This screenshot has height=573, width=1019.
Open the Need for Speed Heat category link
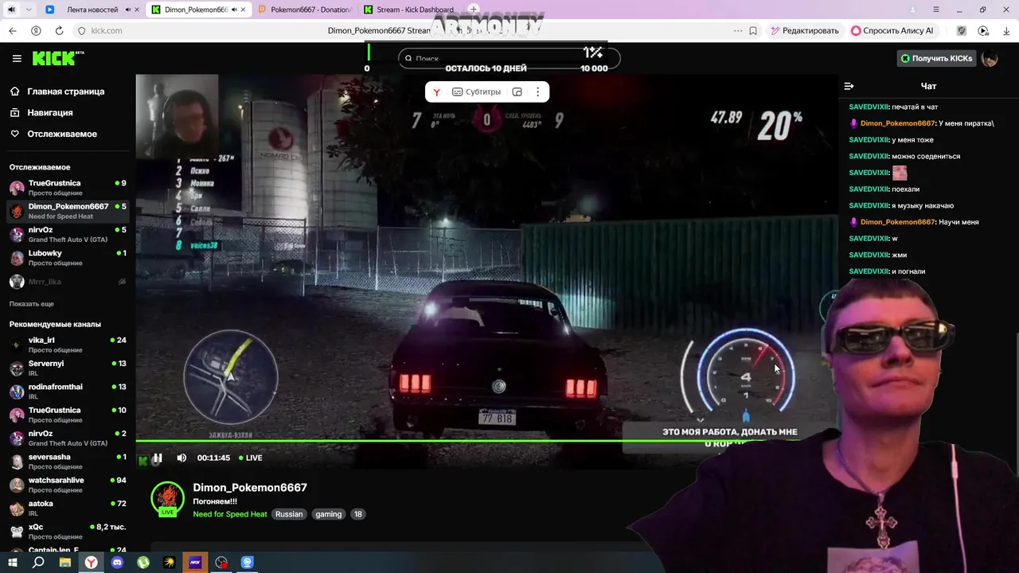click(x=230, y=514)
